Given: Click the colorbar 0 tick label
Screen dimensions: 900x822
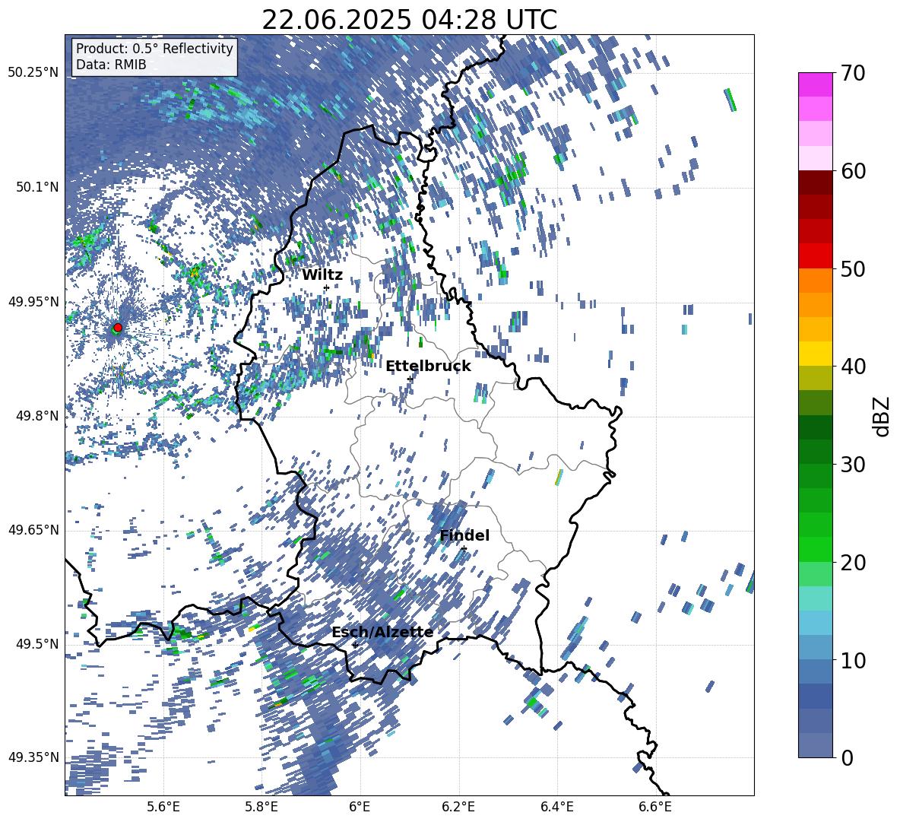Looking at the screenshot, I should (x=847, y=757).
